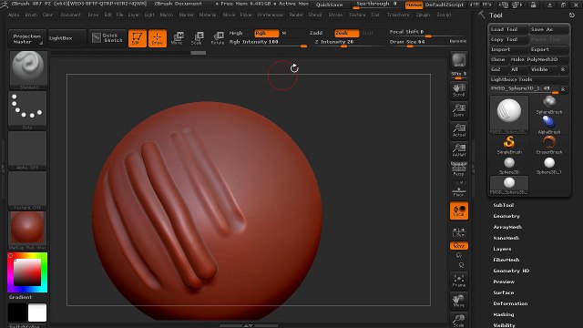Toggle Perspective (Persp) view

(x=459, y=169)
